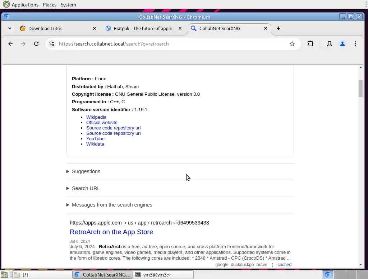Click Programmed in C++, C text
The height and width of the screenshot is (279, 368).
point(98,102)
